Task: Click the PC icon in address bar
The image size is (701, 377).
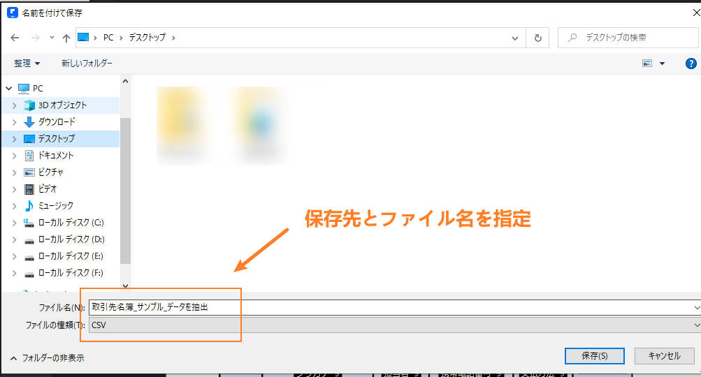Action: [x=83, y=38]
